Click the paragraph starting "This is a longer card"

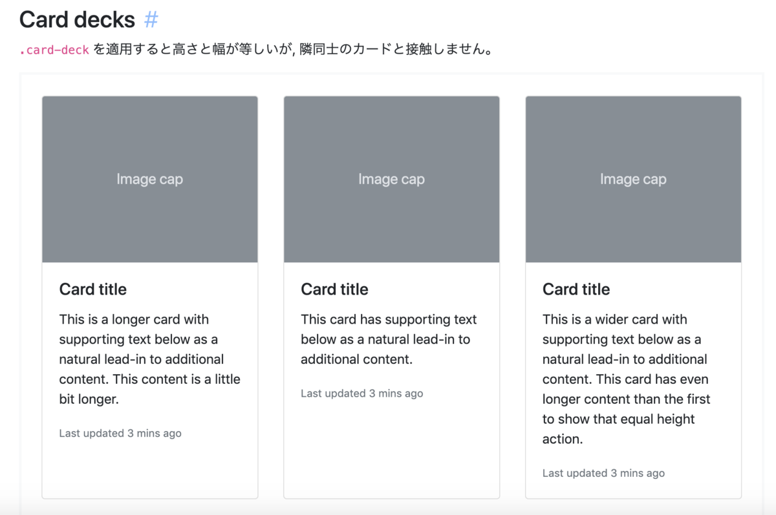[x=150, y=359]
